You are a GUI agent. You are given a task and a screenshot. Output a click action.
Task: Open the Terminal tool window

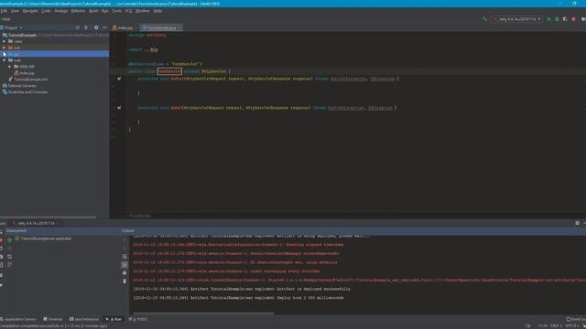(x=53, y=319)
